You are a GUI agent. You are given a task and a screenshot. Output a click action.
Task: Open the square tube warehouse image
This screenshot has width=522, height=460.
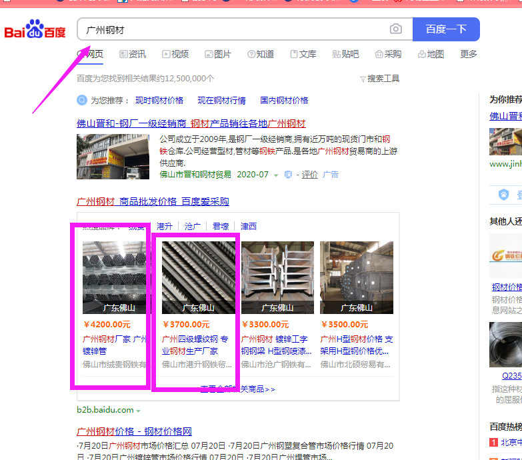(357, 277)
